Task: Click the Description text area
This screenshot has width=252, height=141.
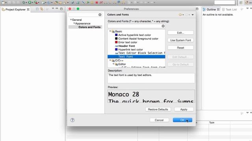Action: (x=151, y=78)
